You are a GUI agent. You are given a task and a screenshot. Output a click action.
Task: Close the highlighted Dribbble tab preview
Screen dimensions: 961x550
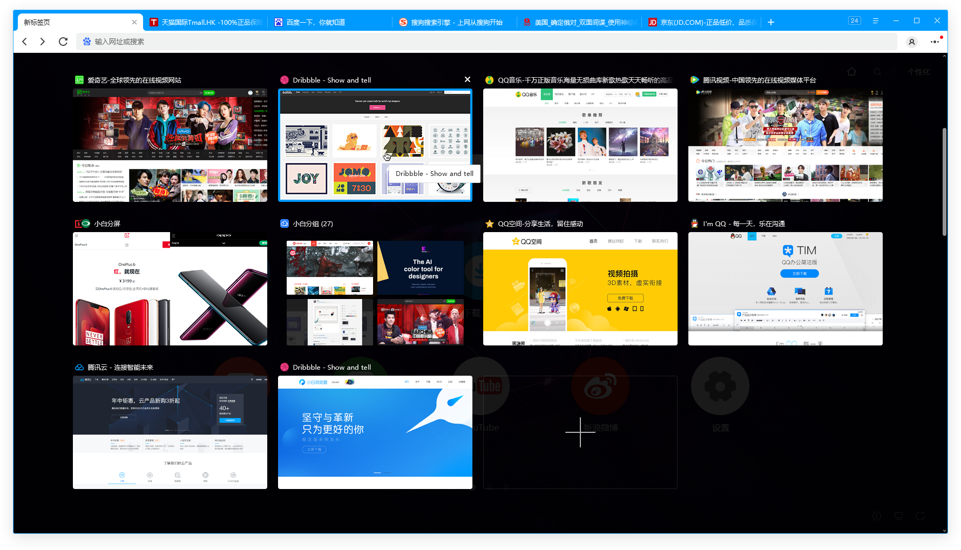468,79
